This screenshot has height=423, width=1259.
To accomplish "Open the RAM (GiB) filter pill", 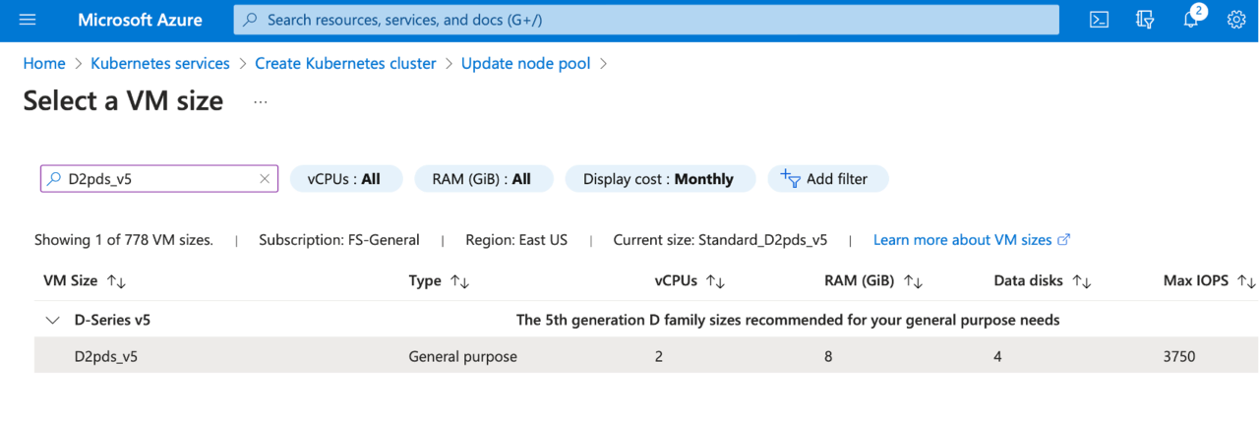I will pos(483,179).
